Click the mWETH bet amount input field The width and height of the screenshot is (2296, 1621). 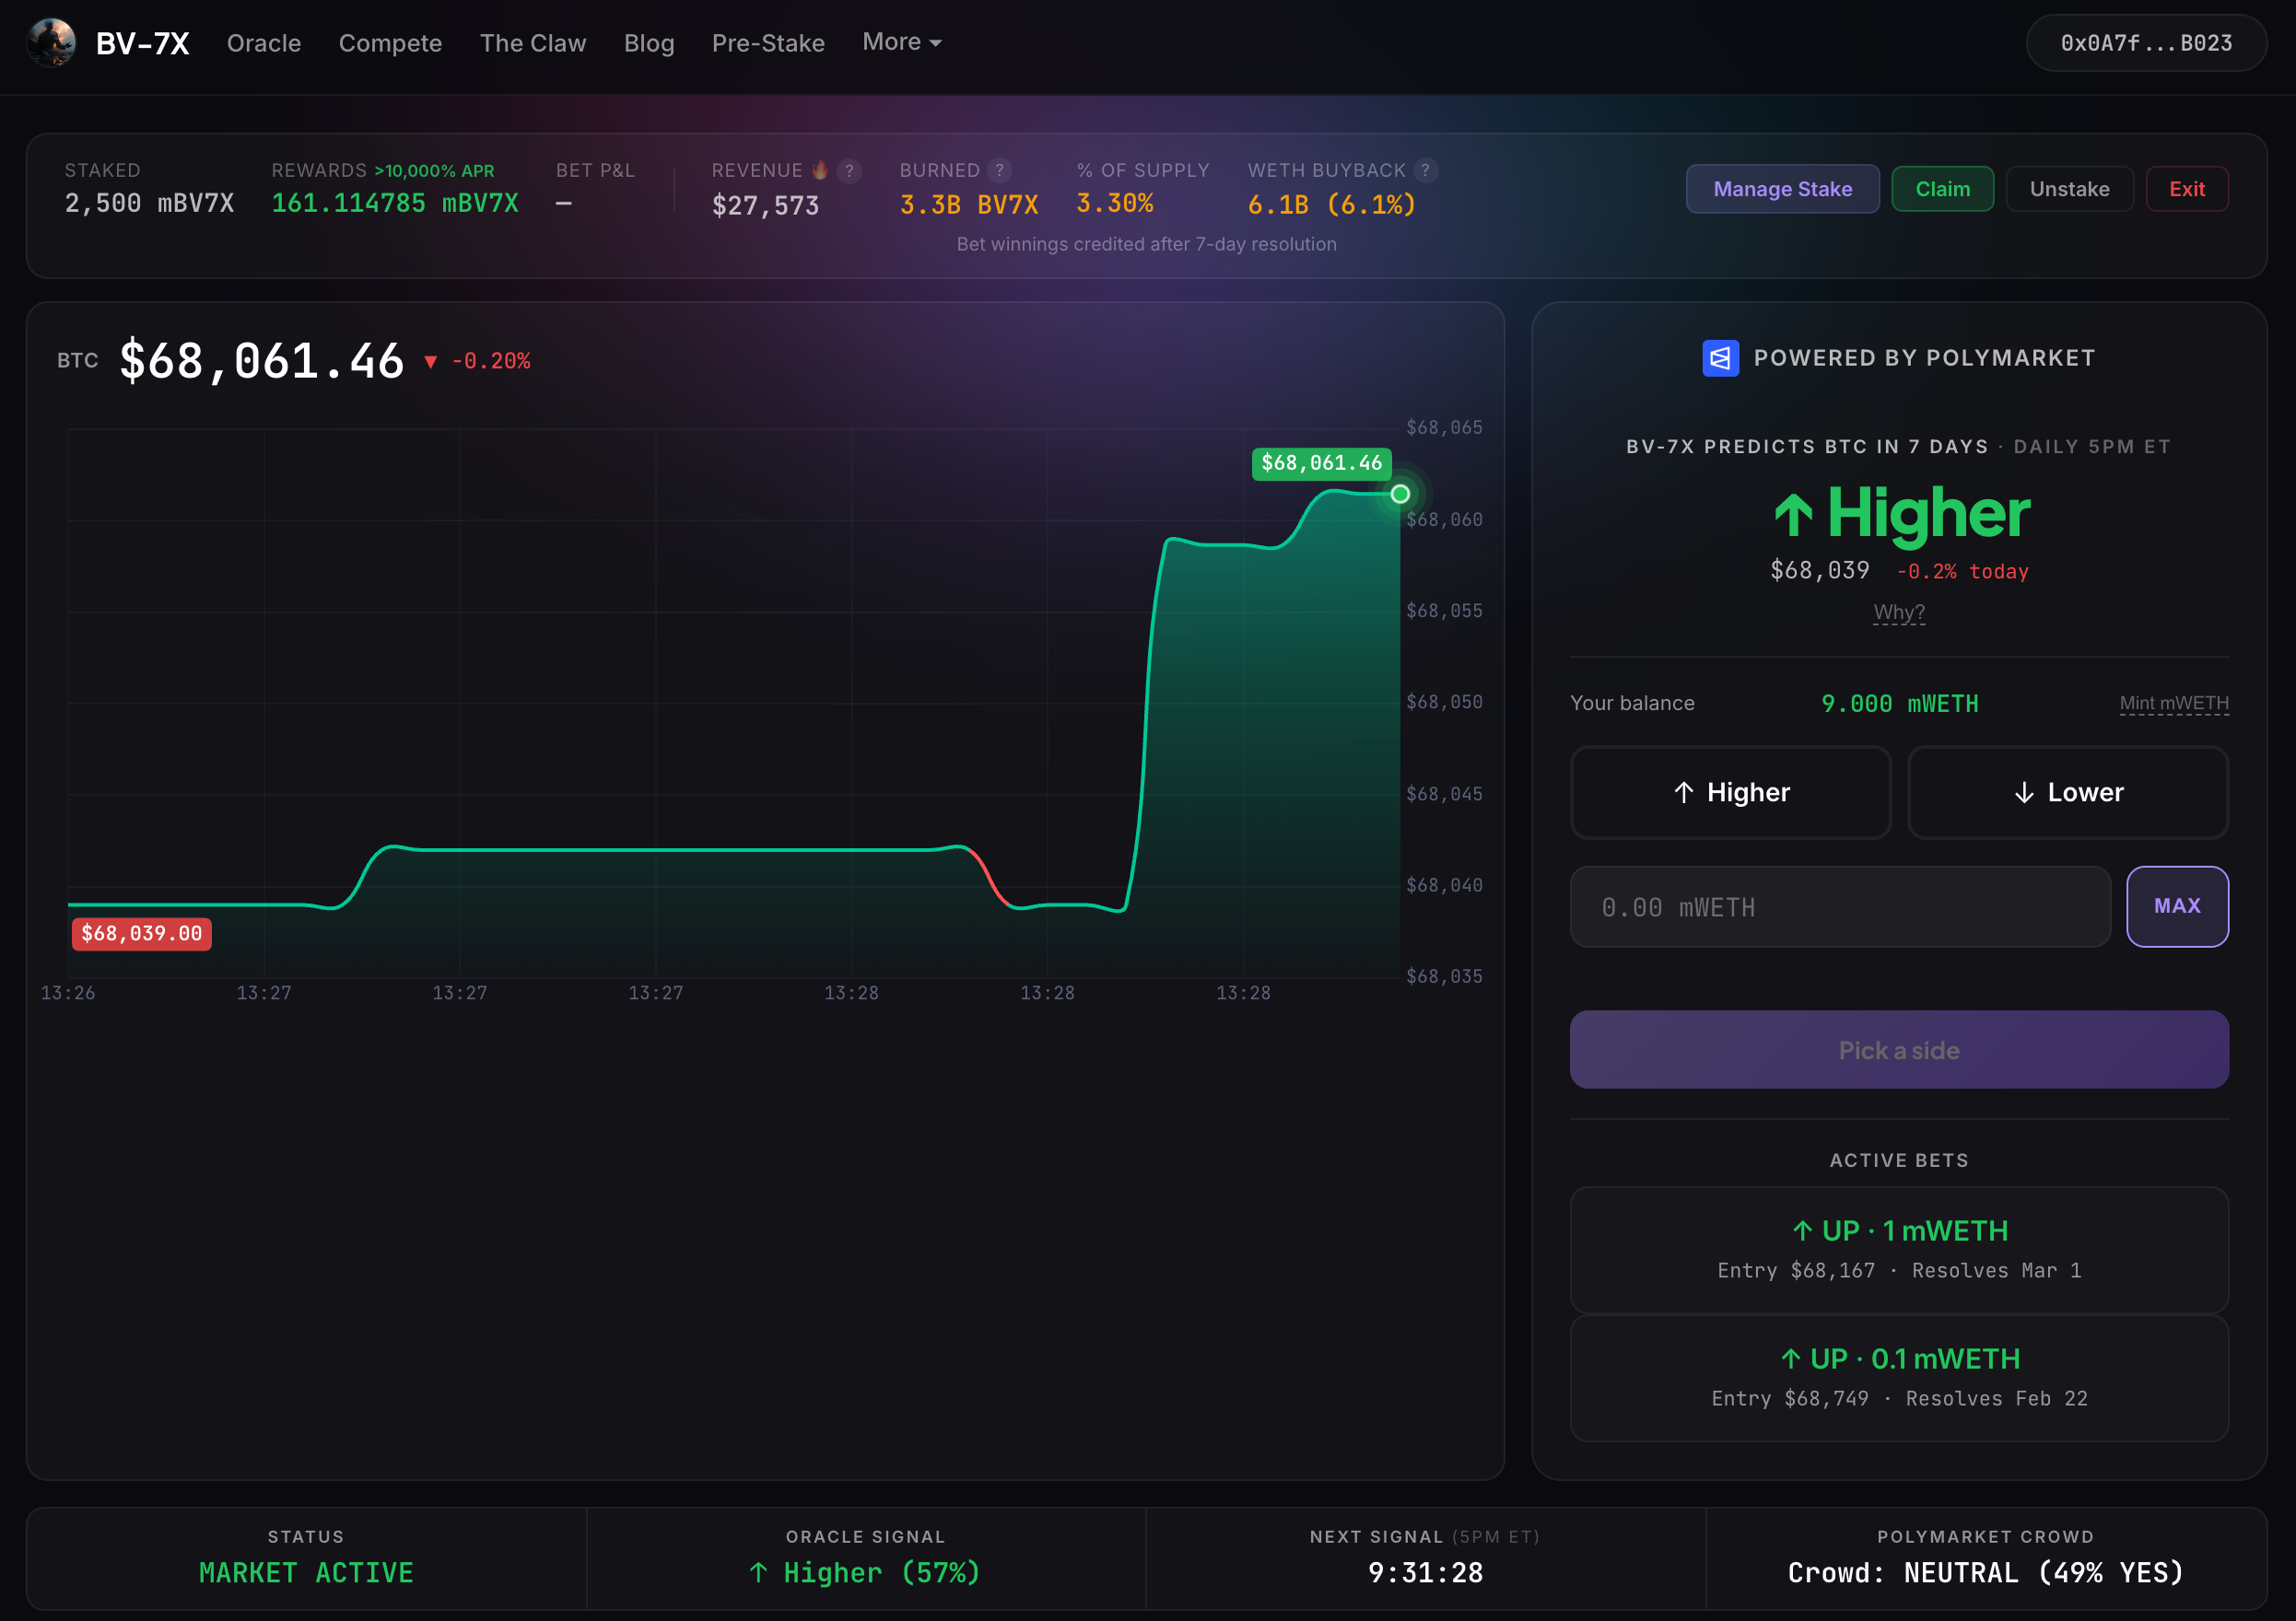point(1838,906)
